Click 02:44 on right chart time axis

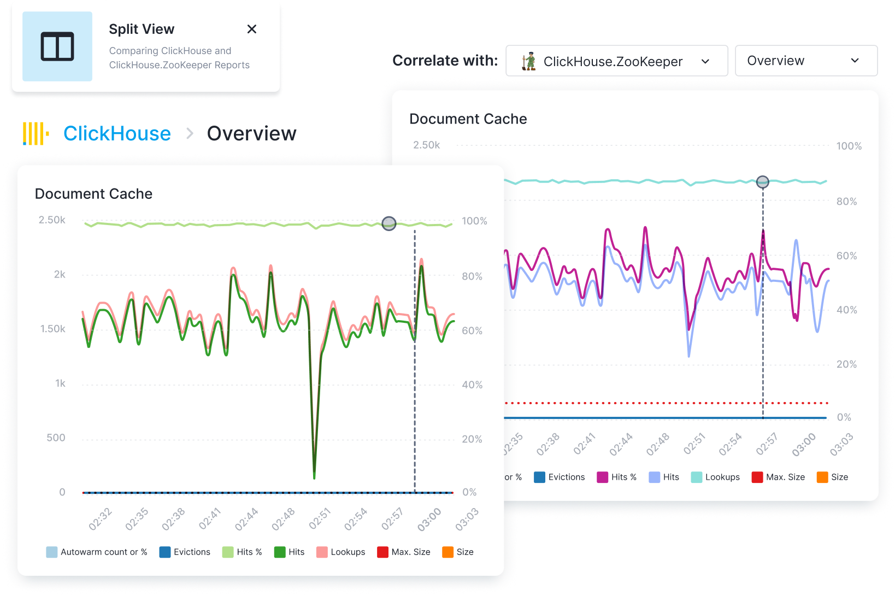[622, 444]
